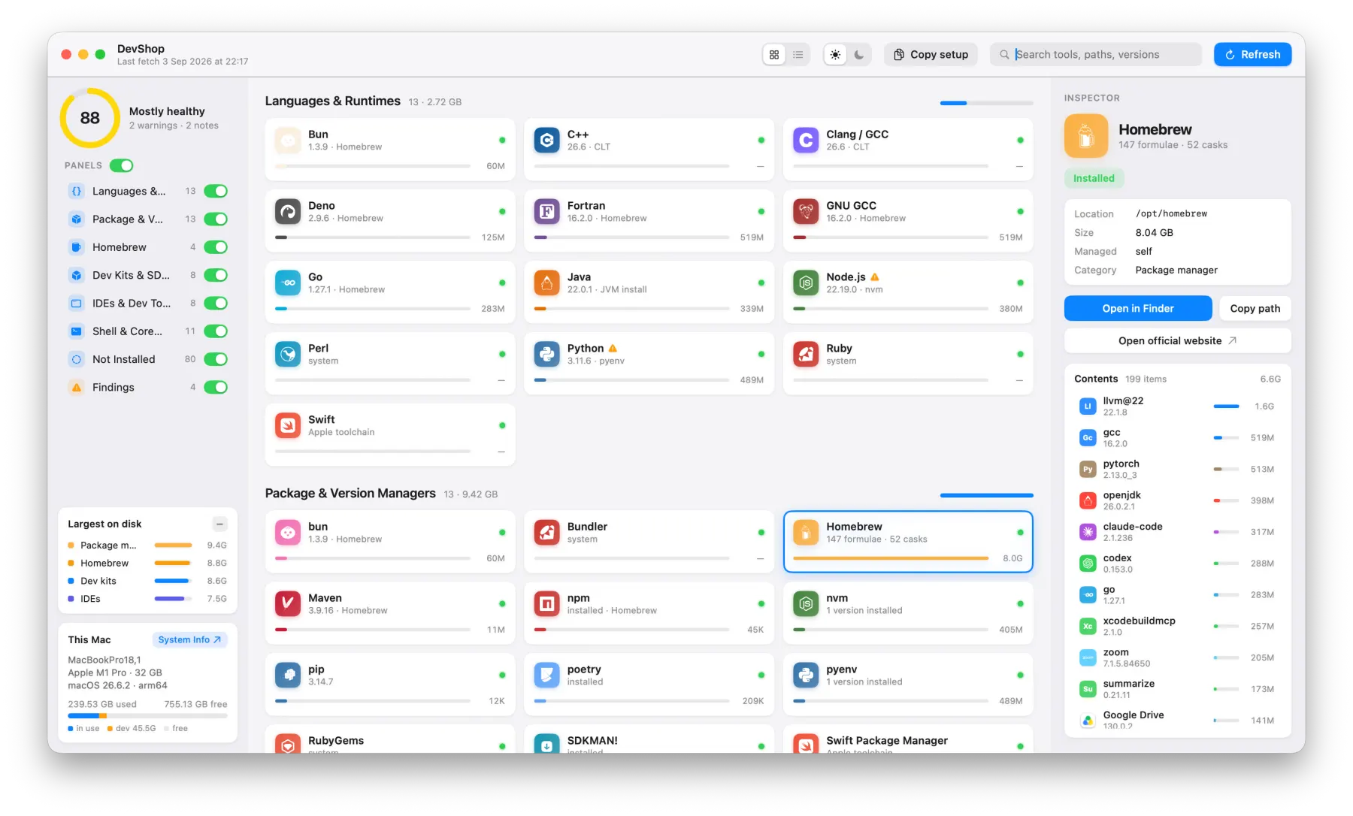Select the light mode sun icon
Viewport: 1353px width, 816px height.
coord(835,55)
